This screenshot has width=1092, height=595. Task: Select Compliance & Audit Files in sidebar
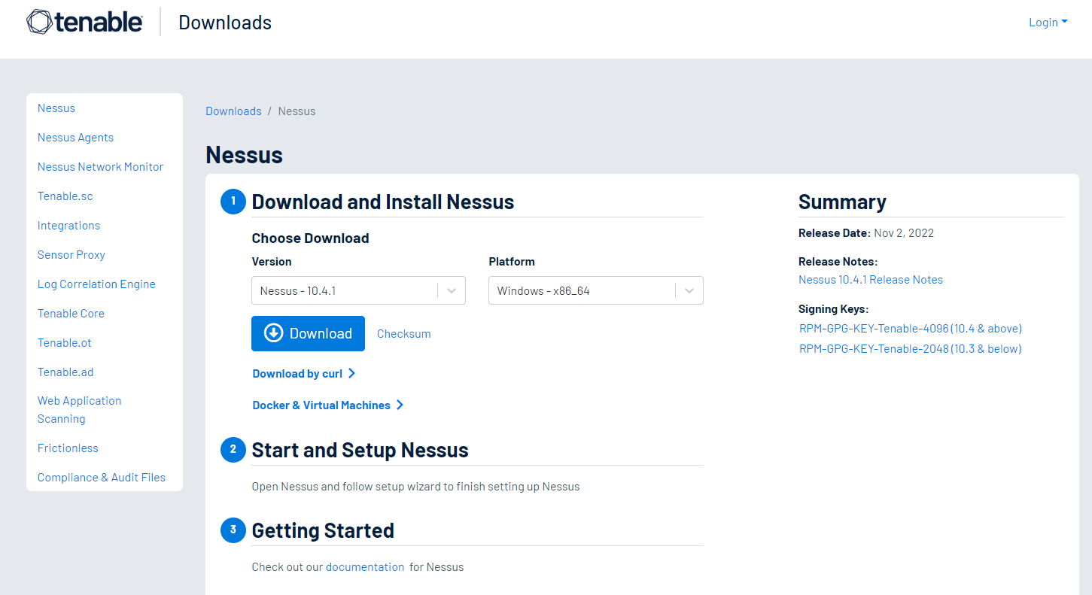(102, 478)
